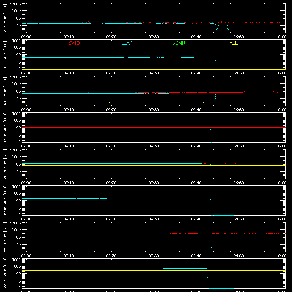
Task: Select the 8800 MHz [SFU] axis title
Action: (x=5, y=237)
